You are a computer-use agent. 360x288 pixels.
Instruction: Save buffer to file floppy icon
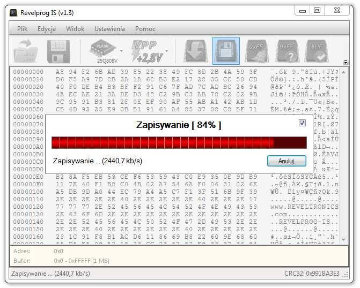point(58,51)
